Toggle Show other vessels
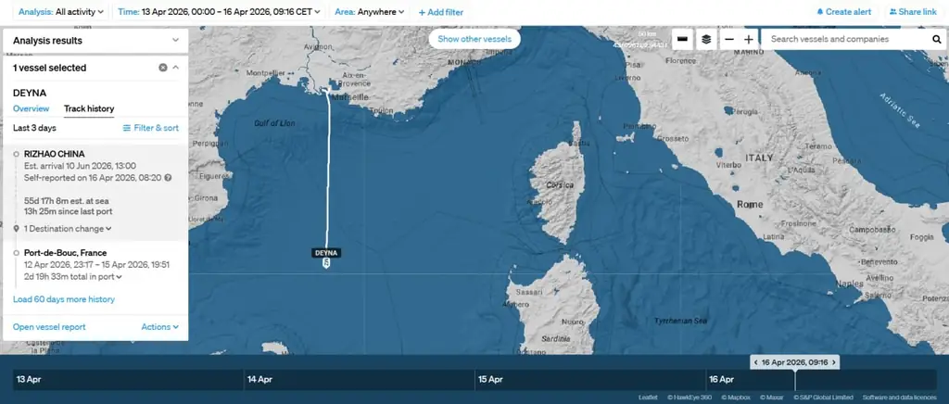The image size is (949, 404). click(x=474, y=39)
